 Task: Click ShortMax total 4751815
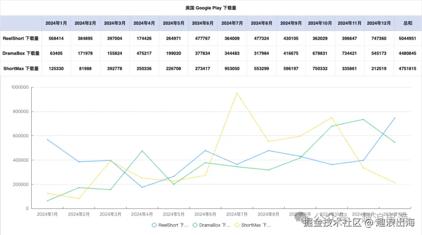(x=408, y=69)
